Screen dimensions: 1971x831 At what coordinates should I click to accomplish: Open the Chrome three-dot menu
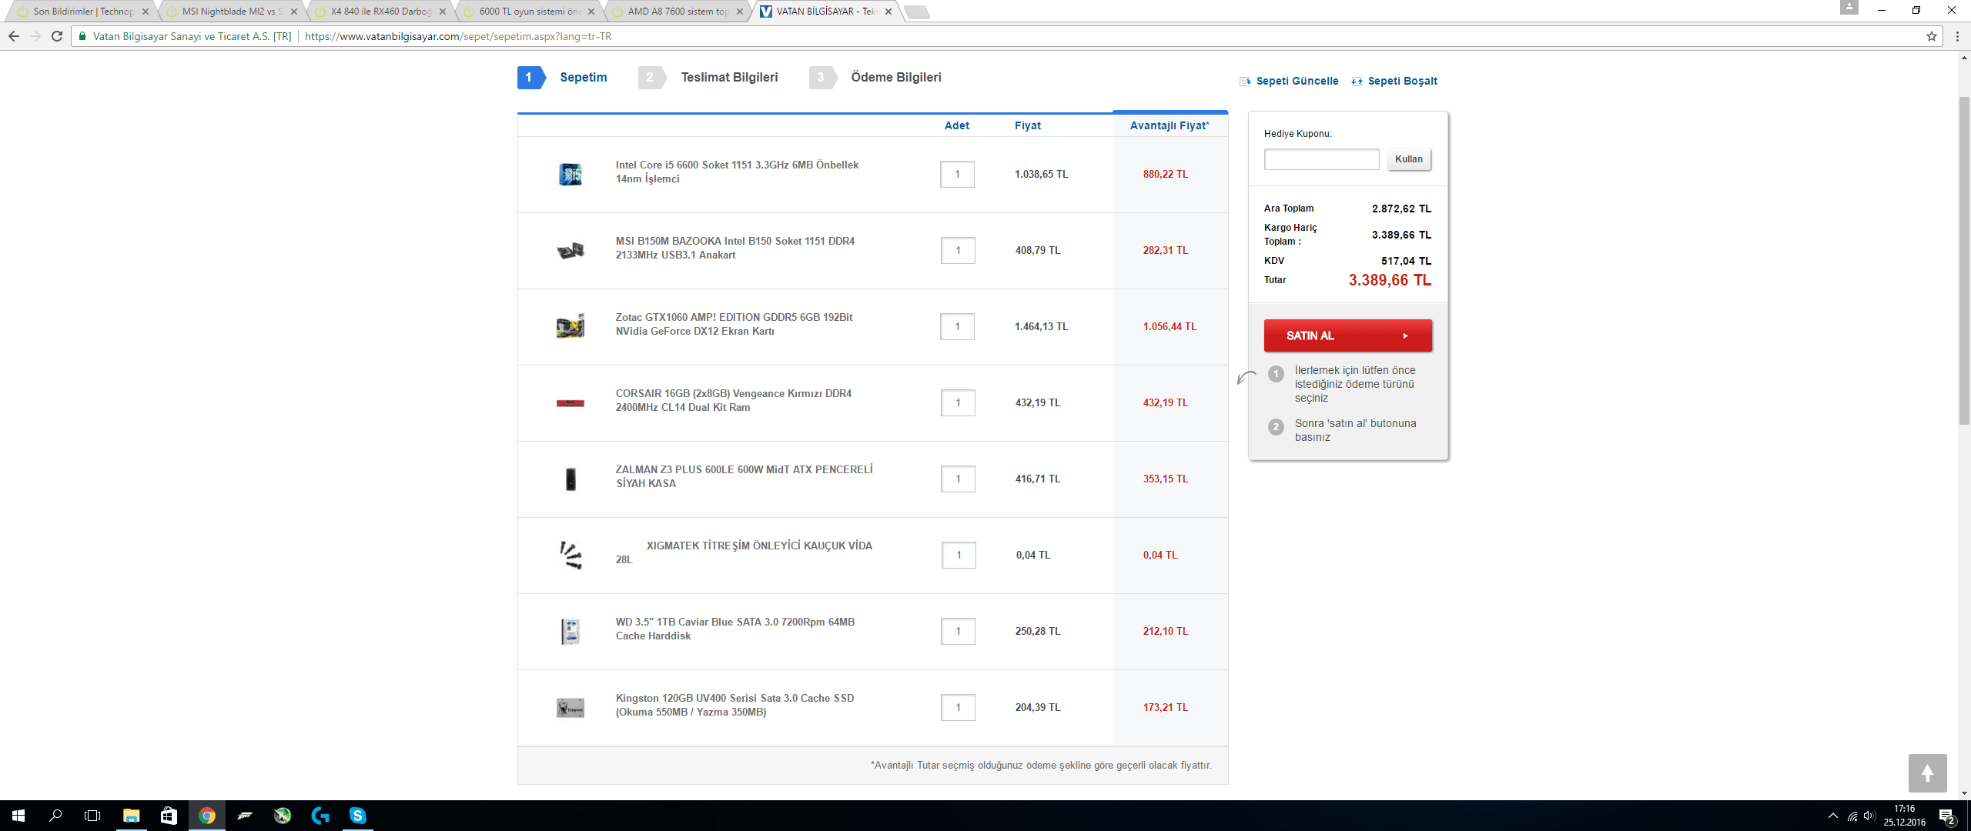(1956, 36)
